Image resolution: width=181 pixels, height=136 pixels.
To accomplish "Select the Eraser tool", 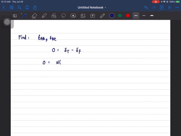I will tap(34, 16).
